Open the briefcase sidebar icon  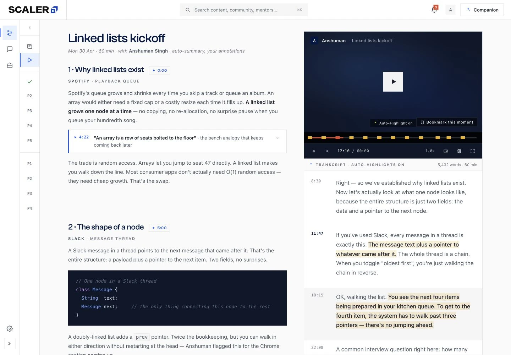tap(10, 65)
